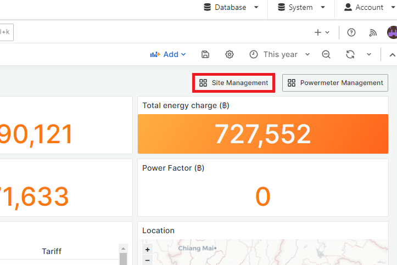
Task: Zoom in the map with plus button
Action: [147, 250]
